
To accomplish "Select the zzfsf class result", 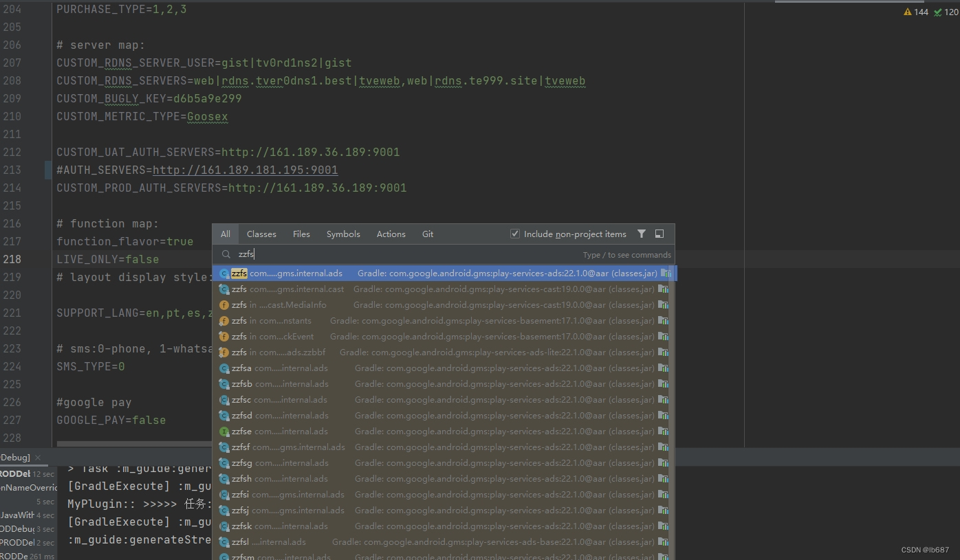I will (x=440, y=447).
